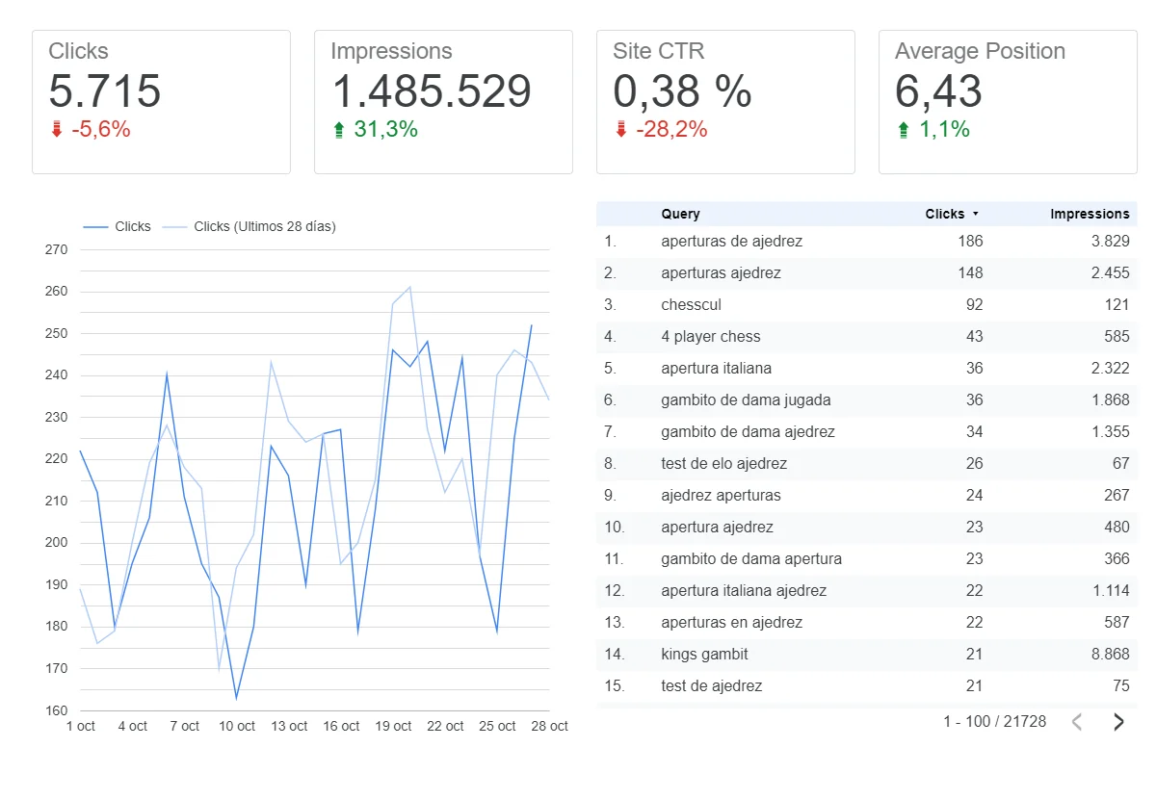Toggle the Clicks legend series
1156x799 pixels.
click(x=117, y=227)
